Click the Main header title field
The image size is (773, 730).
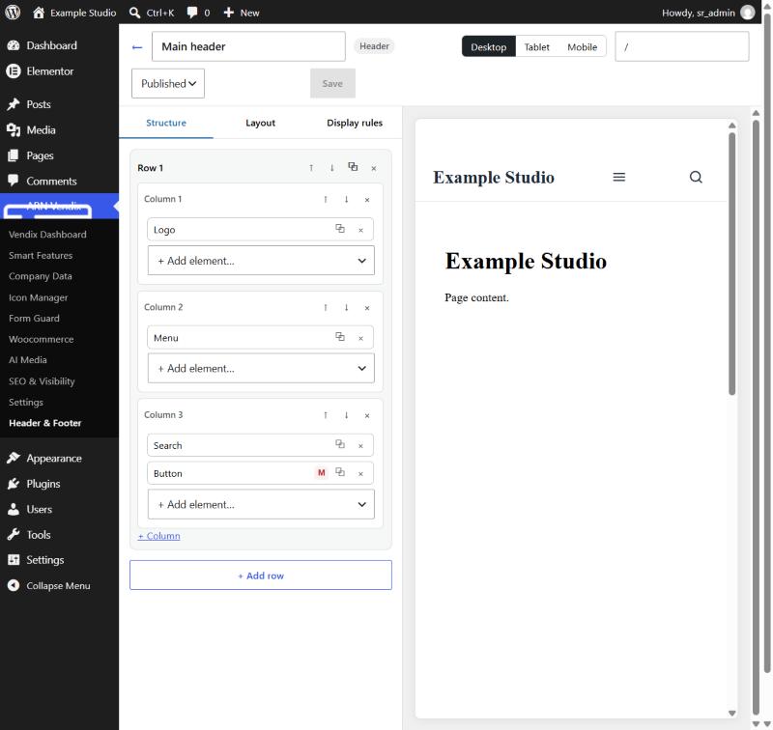(248, 46)
